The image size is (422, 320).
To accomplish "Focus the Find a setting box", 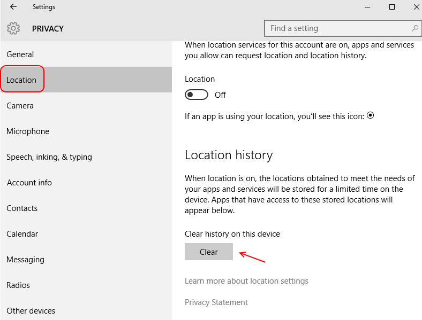I will click(x=343, y=28).
